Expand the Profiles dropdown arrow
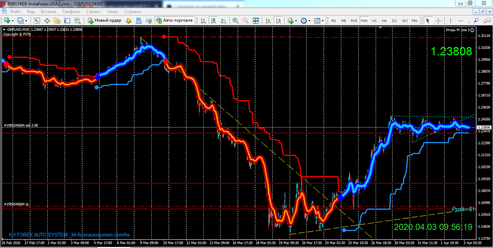The image size is (493, 248). click(x=26, y=21)
